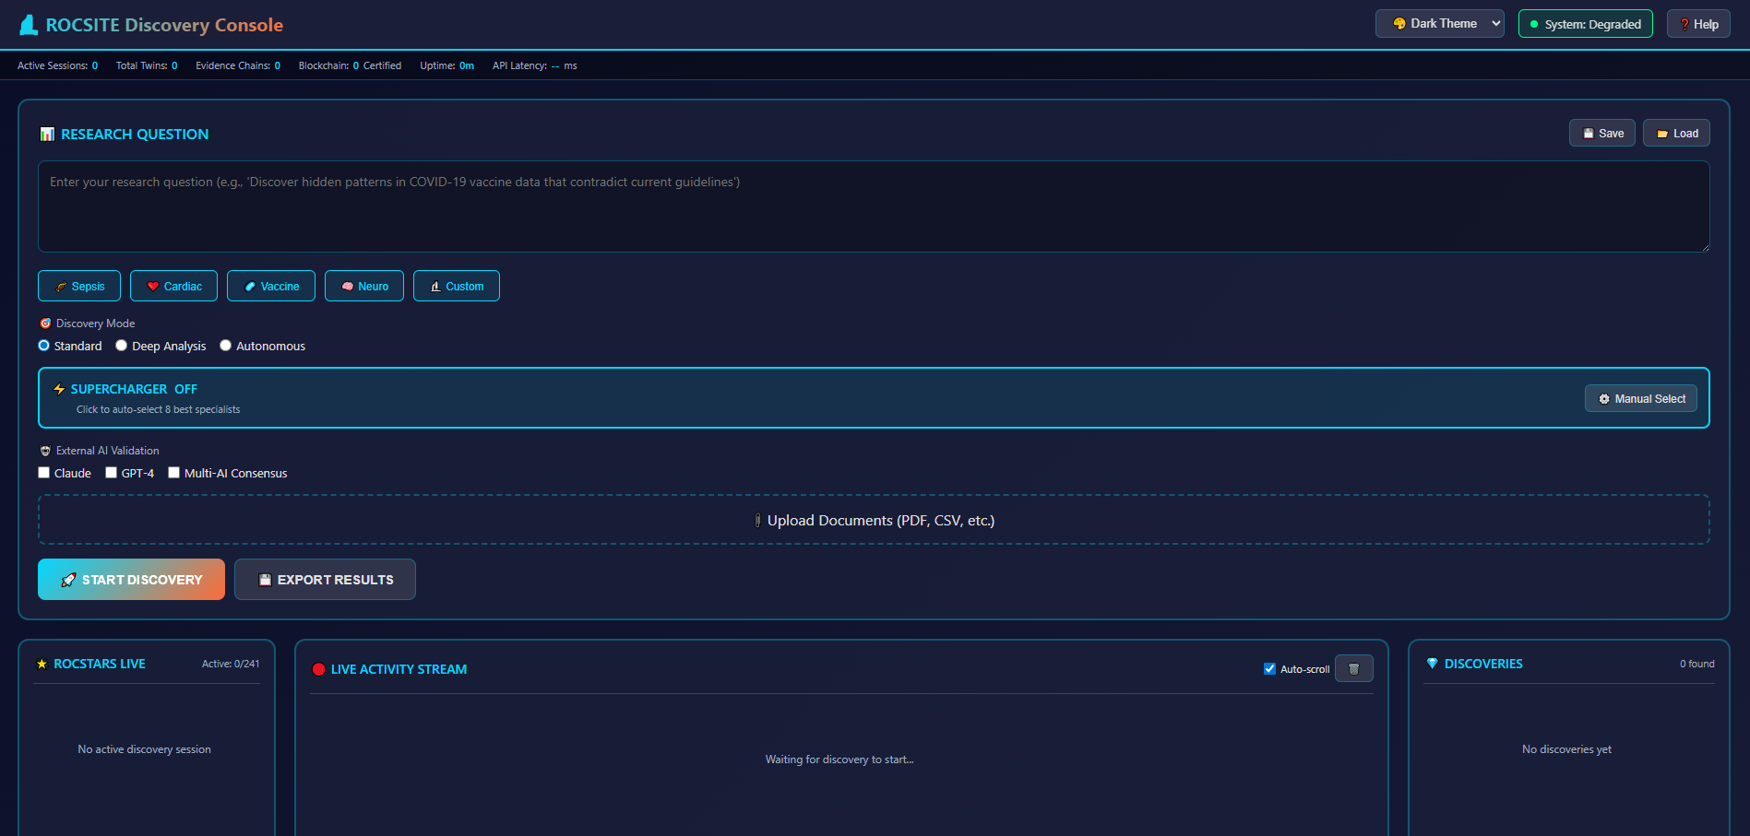Check the Multi-AI Consensus option
Viewport: 1750px width, 836px height.
pyautogui.click(x=173, y=472)
